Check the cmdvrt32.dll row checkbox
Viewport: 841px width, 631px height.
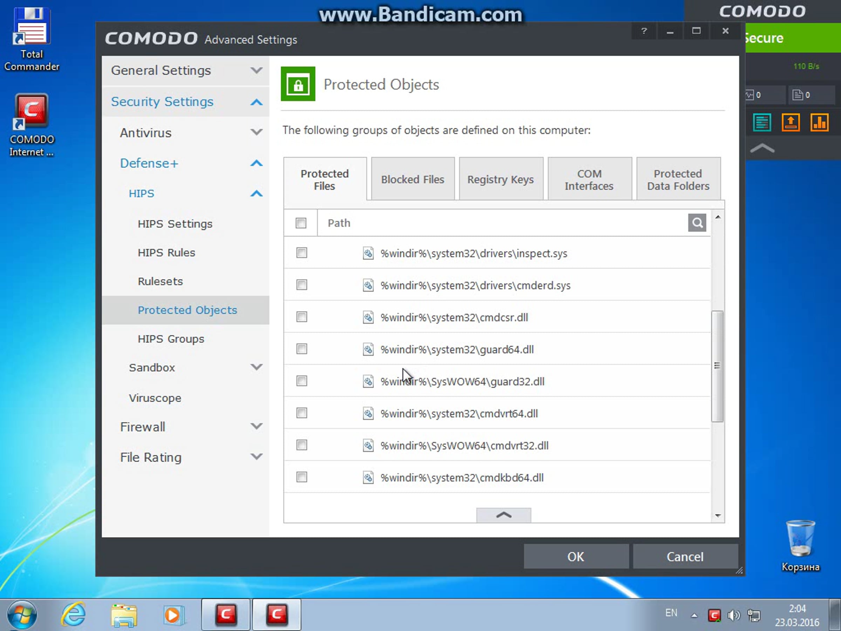[301, 445]
